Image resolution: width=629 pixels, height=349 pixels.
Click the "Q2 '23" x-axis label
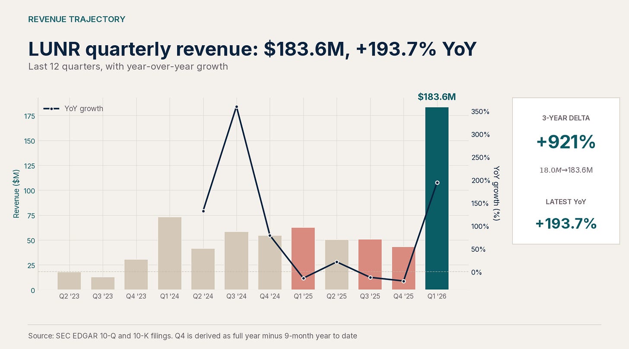tap(69, 297)
